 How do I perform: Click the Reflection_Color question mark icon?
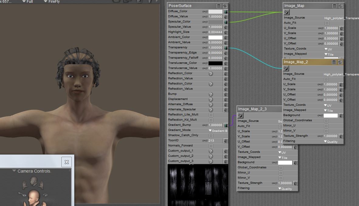point(211,74)
